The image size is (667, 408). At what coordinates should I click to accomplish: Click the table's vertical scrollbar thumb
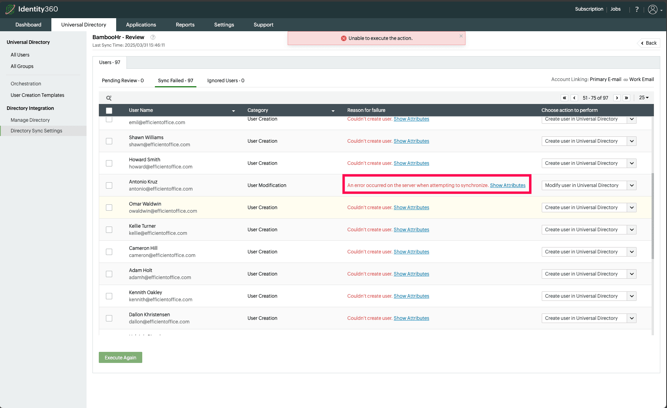[652, 216]
